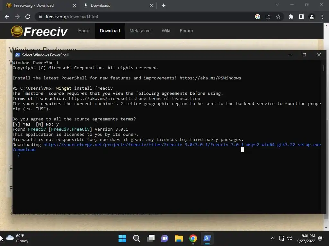
Task: Click the PowerShell scrollbar thumb
Action: [324, 68]
